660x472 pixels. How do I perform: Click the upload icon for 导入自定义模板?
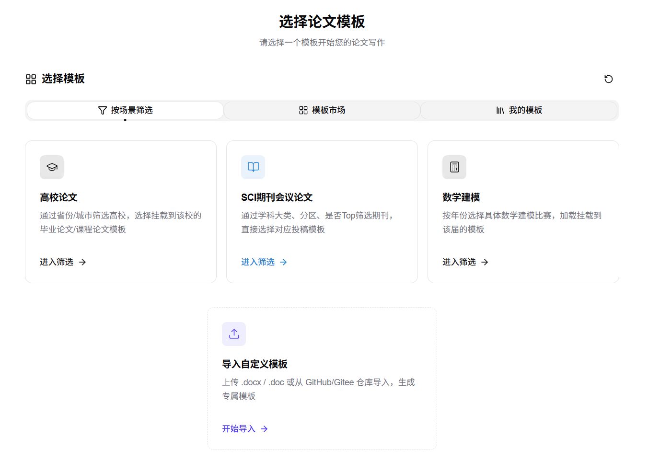click(234, 334)
